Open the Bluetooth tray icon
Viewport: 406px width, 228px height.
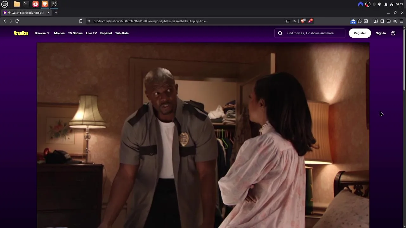click(x=374, y=4)
